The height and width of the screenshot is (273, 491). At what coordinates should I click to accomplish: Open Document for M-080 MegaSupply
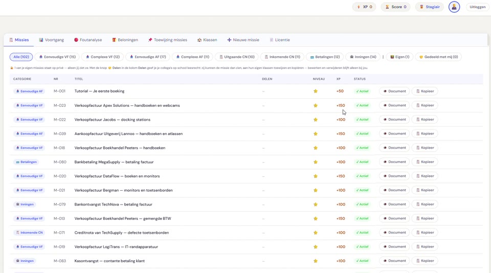tap(394, 162)
